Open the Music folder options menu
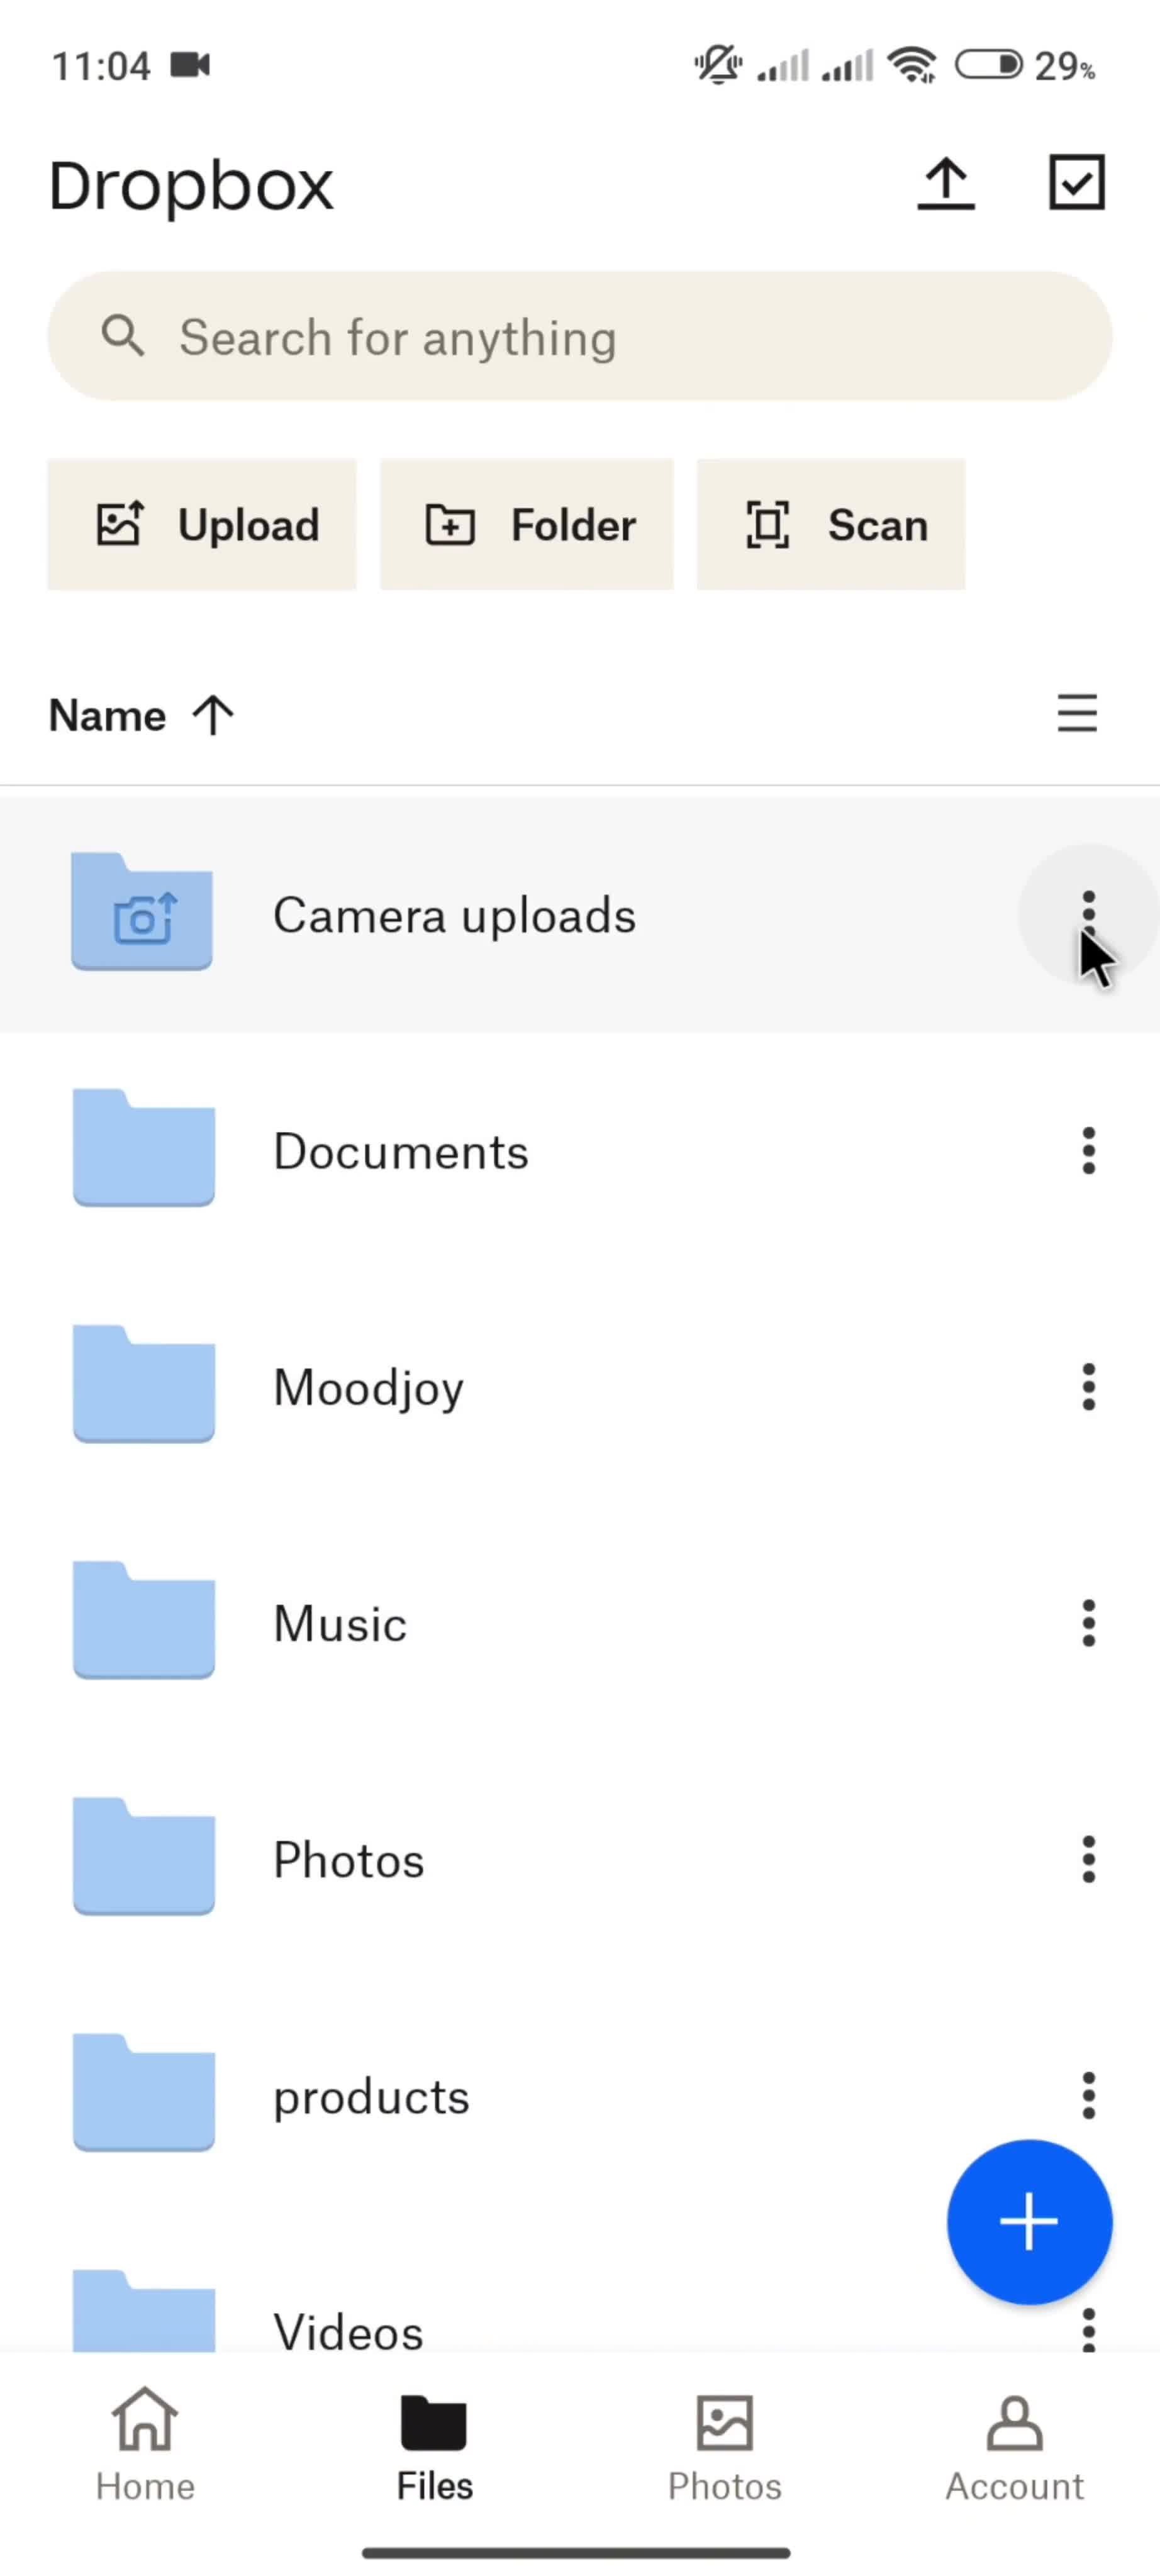This screenshot has width=1160, height=2576. (1088, 1623)
